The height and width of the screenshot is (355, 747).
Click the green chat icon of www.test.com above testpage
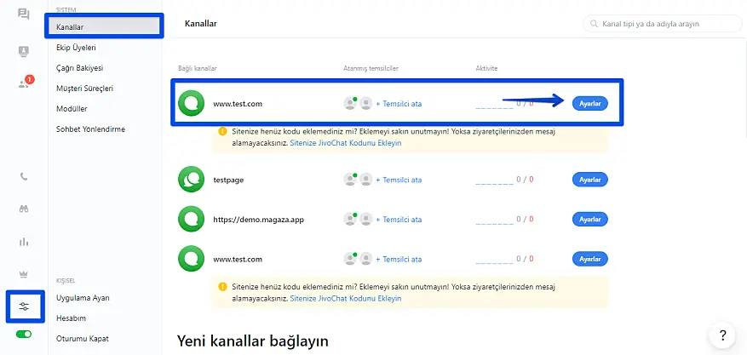coord(191,104)
